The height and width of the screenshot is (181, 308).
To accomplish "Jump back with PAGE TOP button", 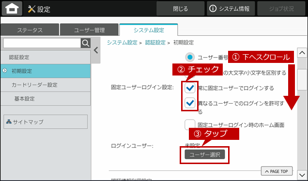I will pos(277,171).
